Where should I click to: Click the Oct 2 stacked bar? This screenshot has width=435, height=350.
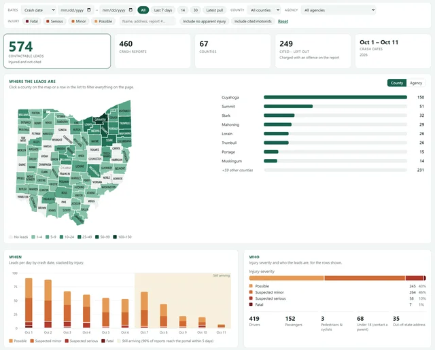48,304
